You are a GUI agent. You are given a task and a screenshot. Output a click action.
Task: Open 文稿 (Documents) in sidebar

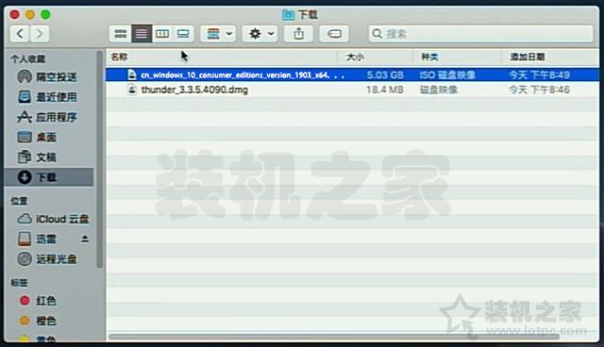point(48,157)
